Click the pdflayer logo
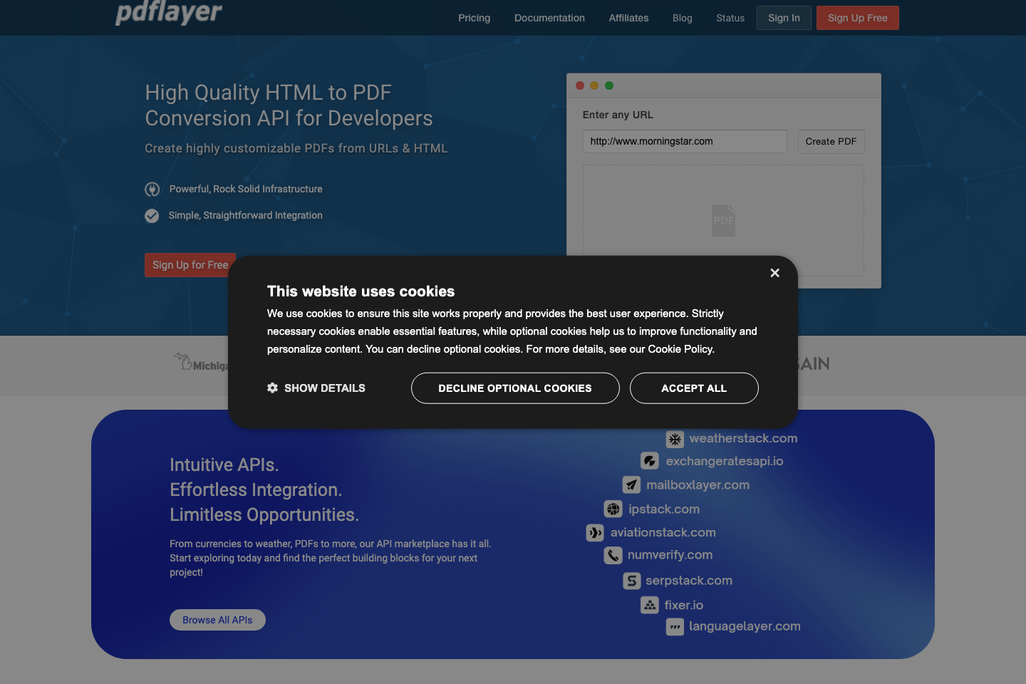The image size is (1026, 684). tap(169, 14)
